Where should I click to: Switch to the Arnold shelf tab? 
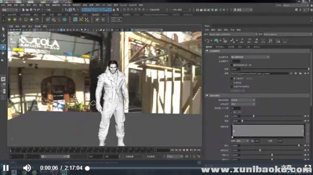95,15
